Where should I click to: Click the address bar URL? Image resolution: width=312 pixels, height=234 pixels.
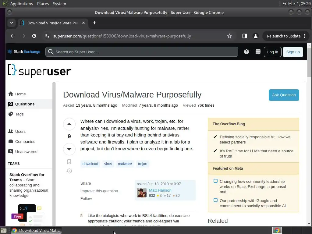(x=122, y=36)
